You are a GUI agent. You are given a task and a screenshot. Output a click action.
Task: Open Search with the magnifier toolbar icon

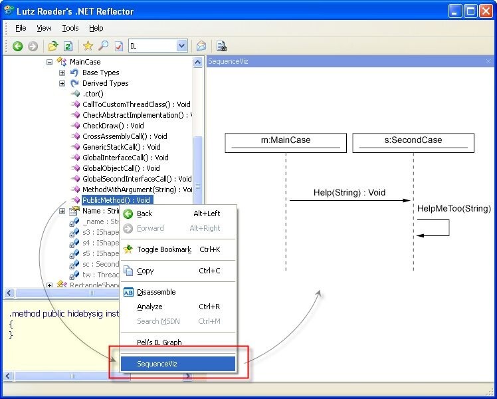[x=104, y=46]
